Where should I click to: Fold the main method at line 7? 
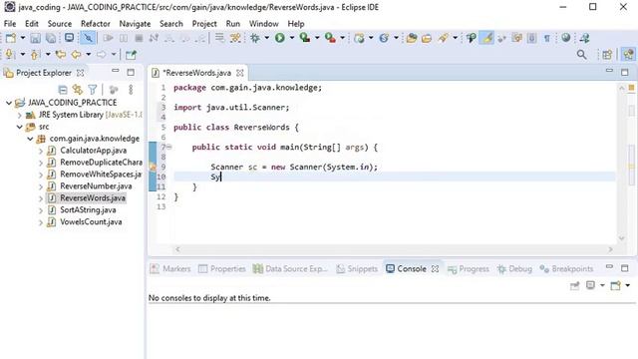click(169, 147)
